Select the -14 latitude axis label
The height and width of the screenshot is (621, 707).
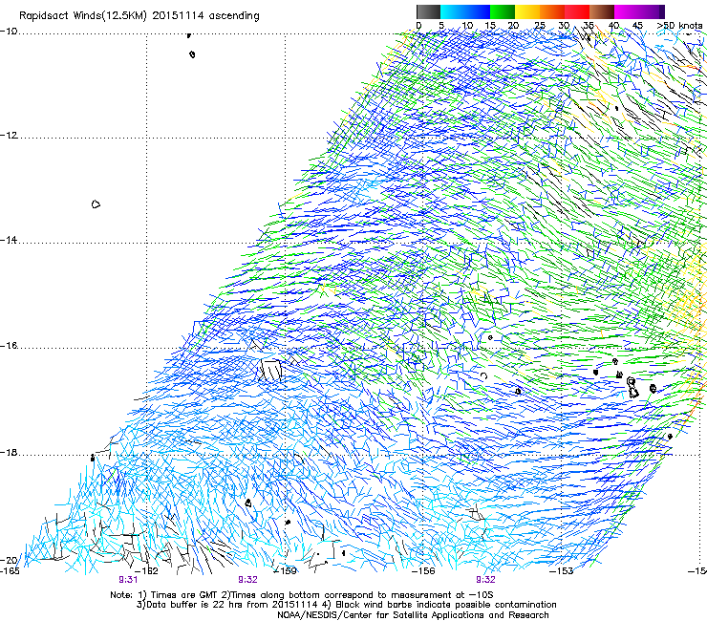pos(9,240)
